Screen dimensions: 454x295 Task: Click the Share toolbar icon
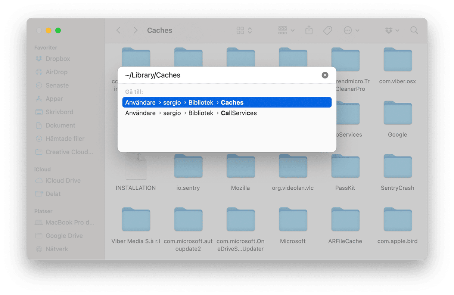point(309,30)
